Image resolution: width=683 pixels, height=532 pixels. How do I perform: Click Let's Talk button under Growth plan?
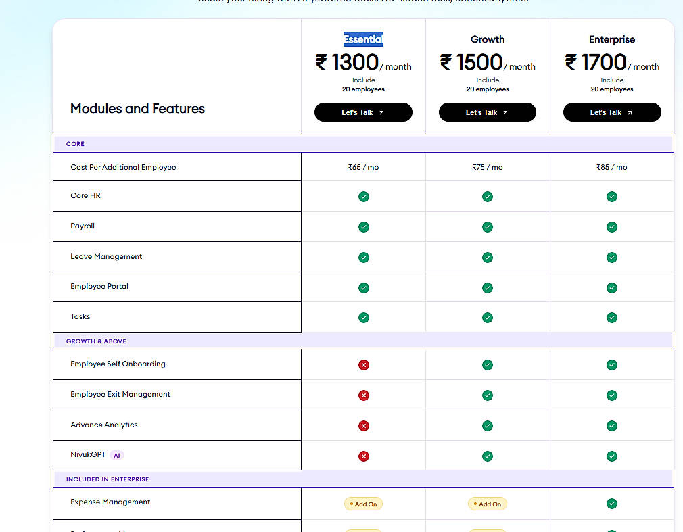(488, 112)
